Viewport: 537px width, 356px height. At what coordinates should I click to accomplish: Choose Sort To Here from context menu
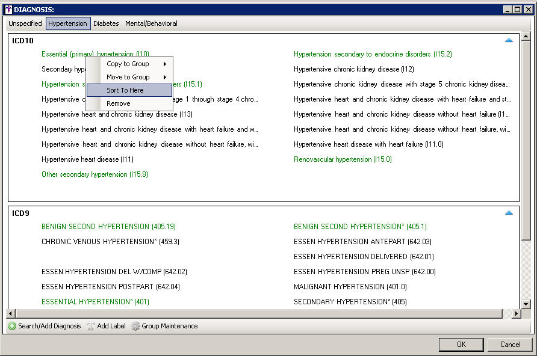125,90
